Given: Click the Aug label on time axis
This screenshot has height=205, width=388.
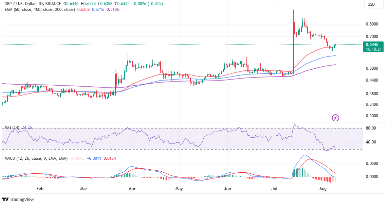Looking at the screenshot, I should [323, 189].
